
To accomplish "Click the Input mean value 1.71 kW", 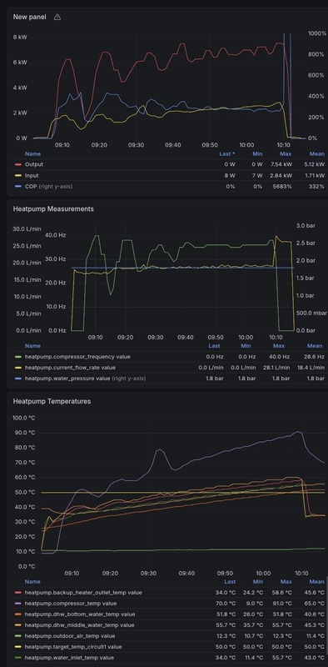I will 315,175.
